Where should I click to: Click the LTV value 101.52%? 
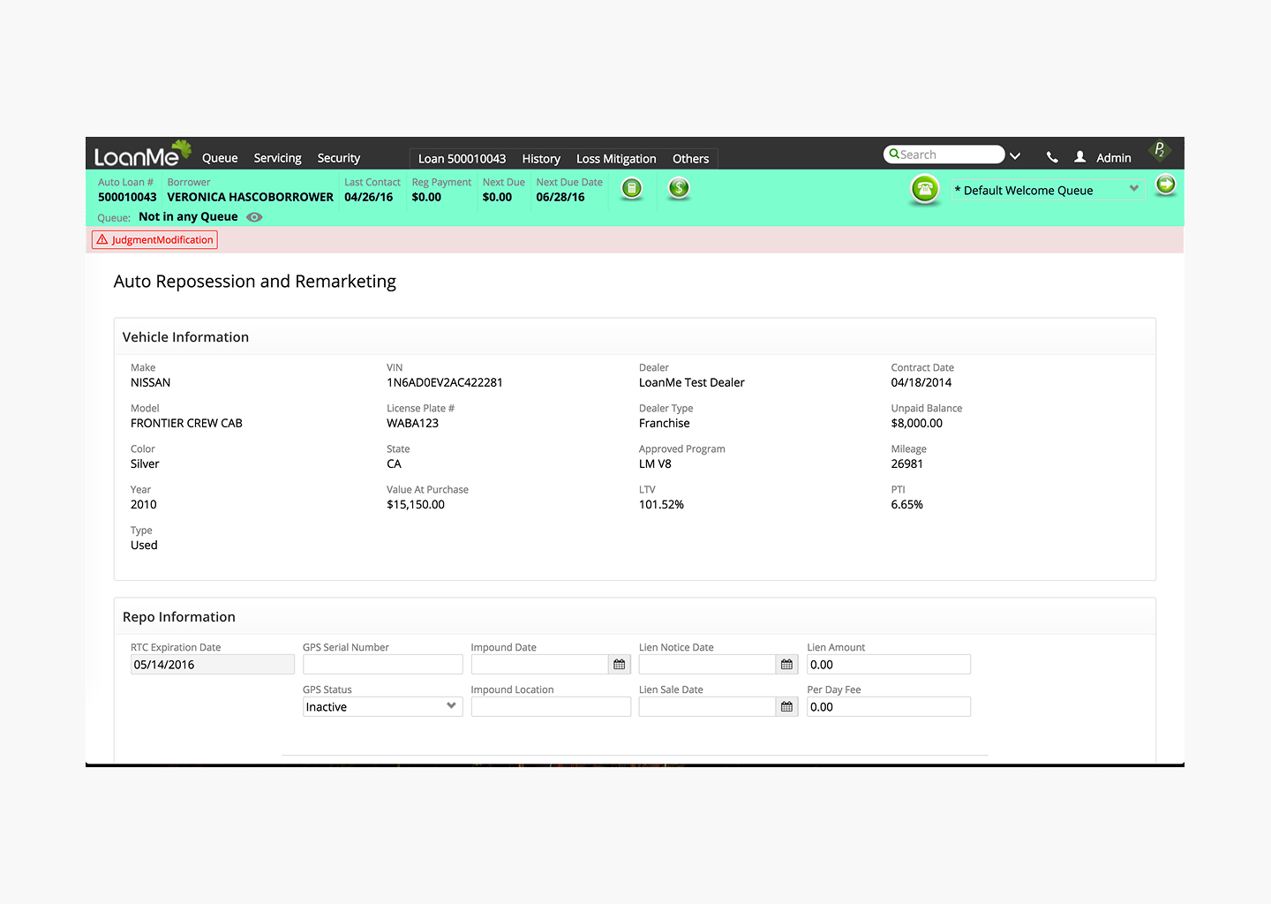click(x=661, y=504)
